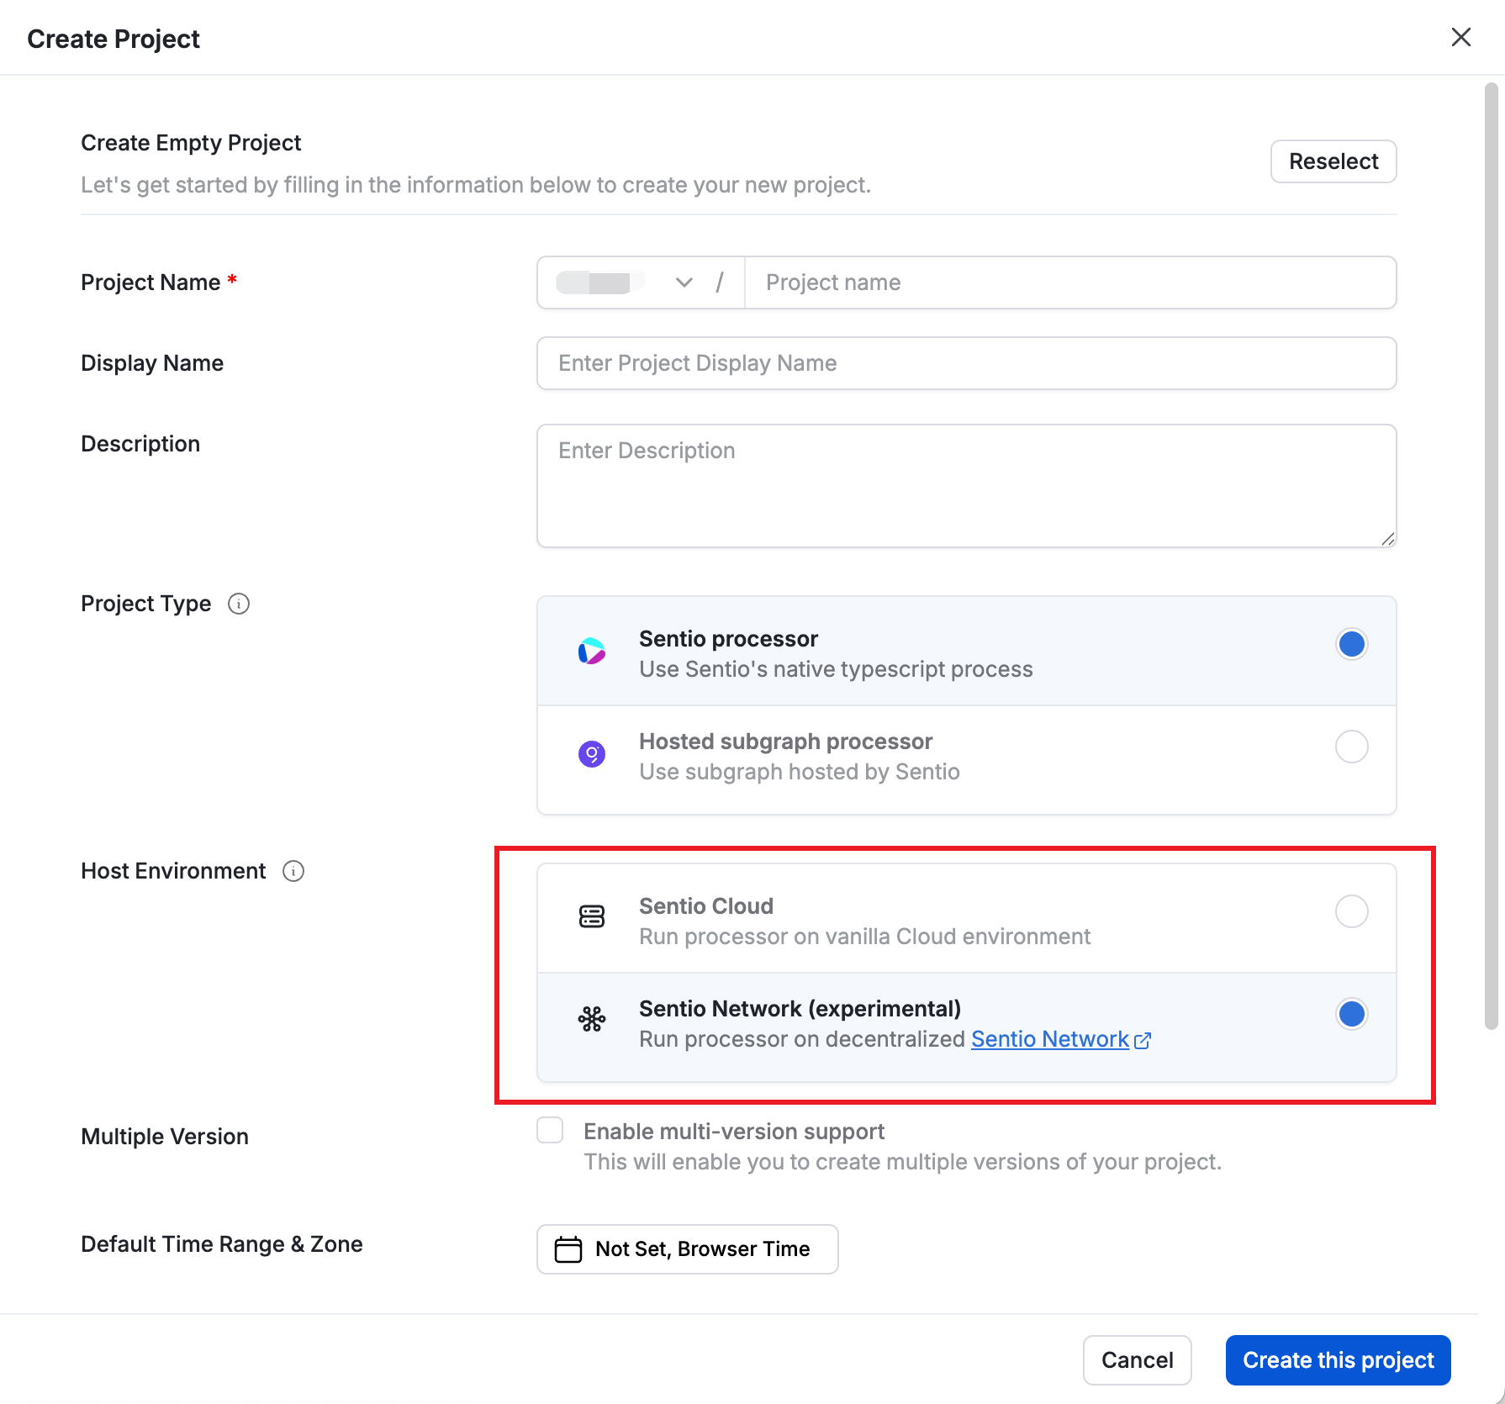Click the 'Enable multi-version support' label
1505x1404 pixels.
tap(734, 1132)
